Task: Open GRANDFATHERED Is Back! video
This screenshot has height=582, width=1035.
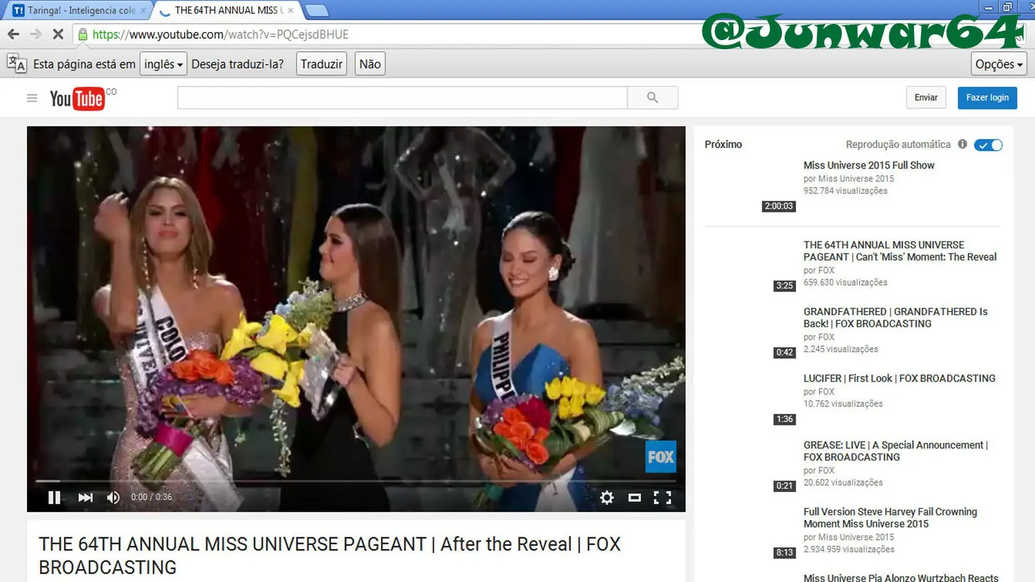Action: click(x=895, y=318)
